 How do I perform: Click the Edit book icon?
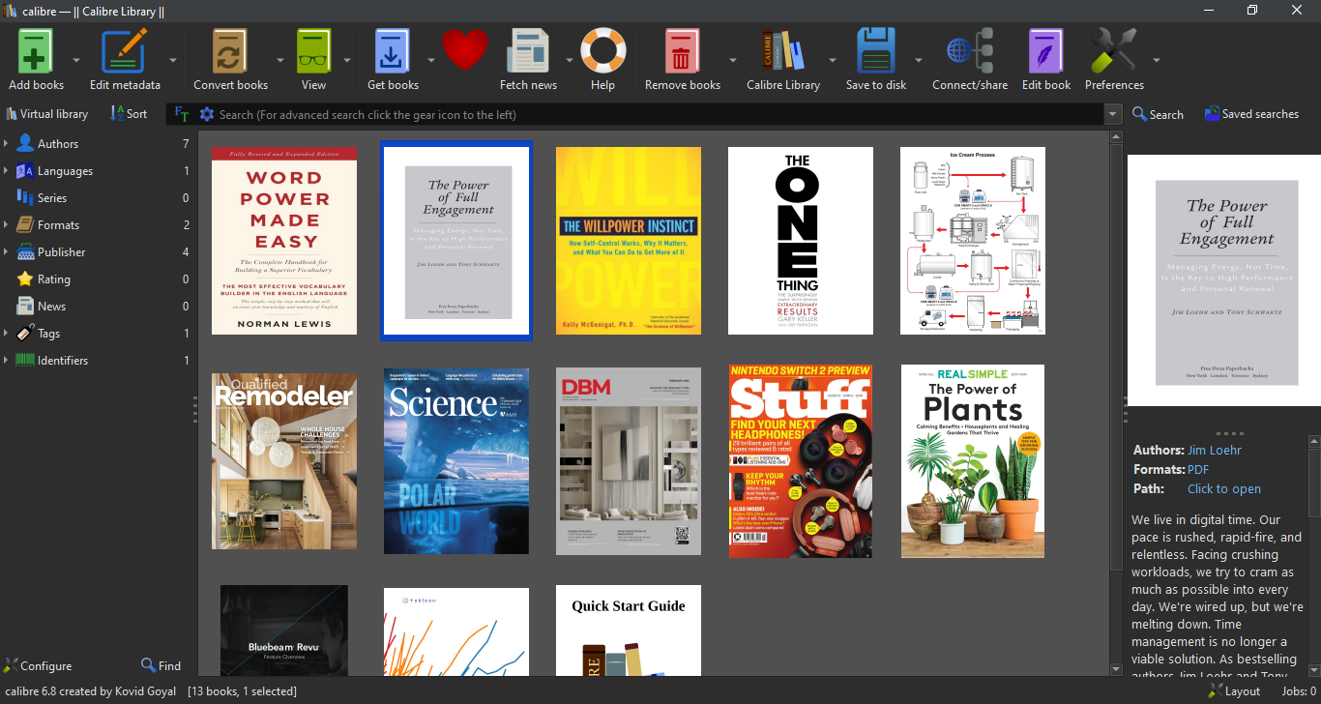click(1046, 49)
